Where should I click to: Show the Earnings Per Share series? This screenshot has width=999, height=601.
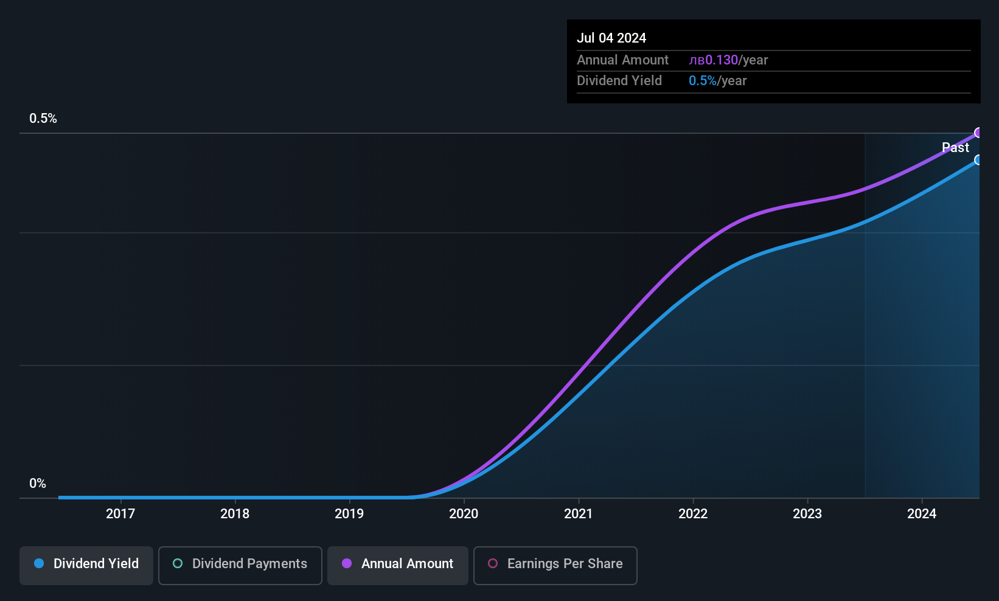[555, 566]
